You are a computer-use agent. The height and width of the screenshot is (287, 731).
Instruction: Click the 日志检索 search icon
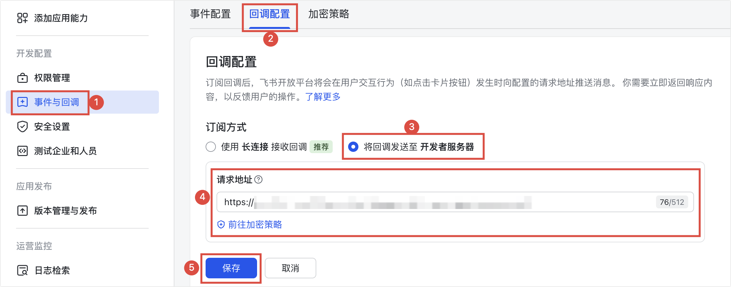tap(23, 270)
